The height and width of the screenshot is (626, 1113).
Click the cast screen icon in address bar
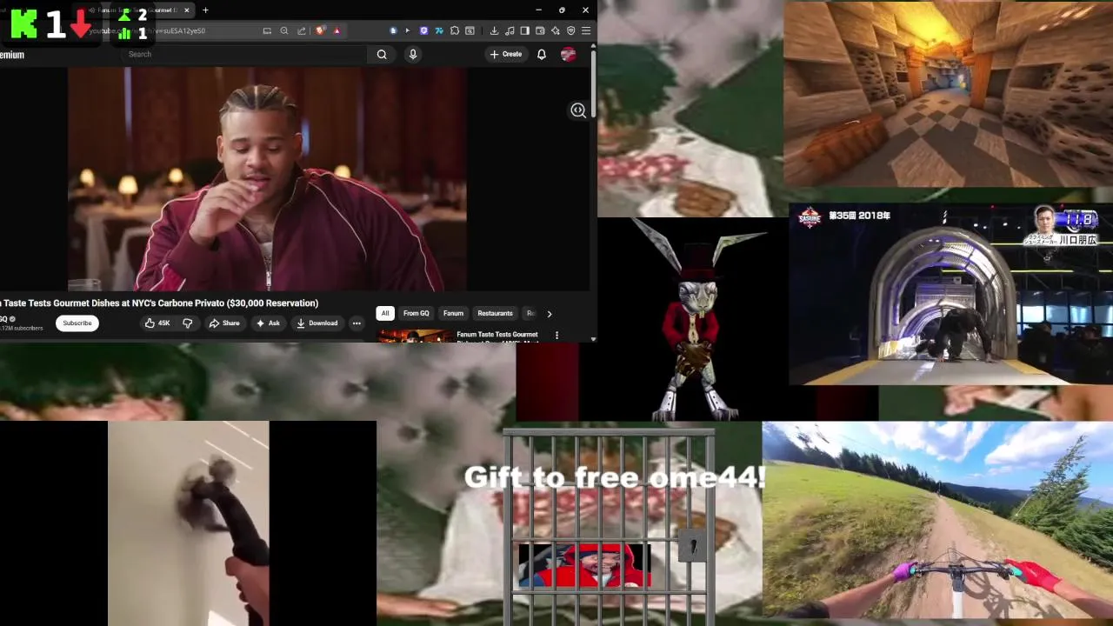pyautogui.click(x=267, y=30)
